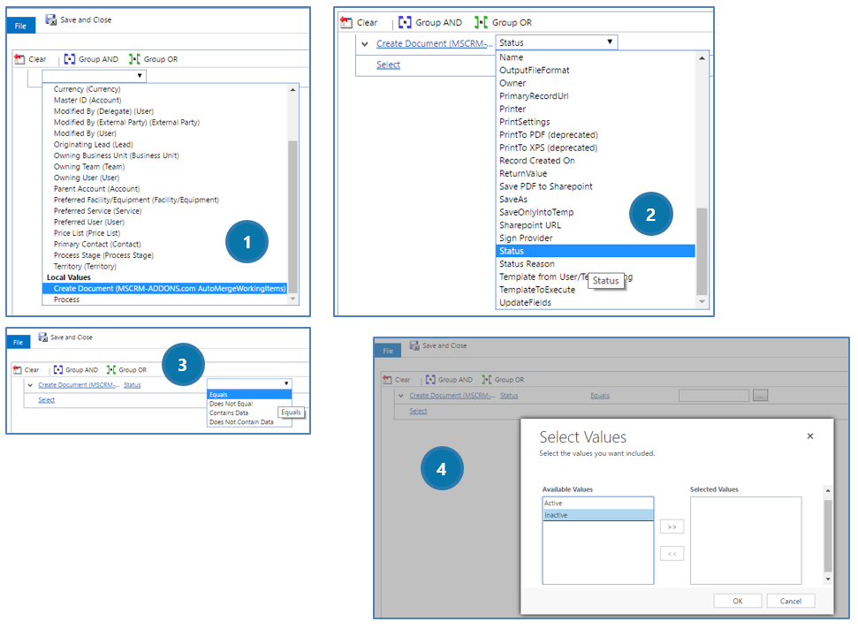
Task: Click Cancel in Select Values dialog
Action: pyautogui.click(x=791, y=601)
